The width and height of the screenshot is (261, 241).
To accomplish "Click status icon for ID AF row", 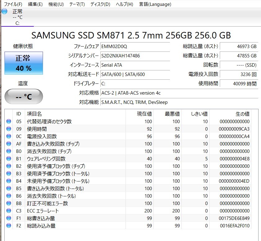I will click(x=9, y=144).
